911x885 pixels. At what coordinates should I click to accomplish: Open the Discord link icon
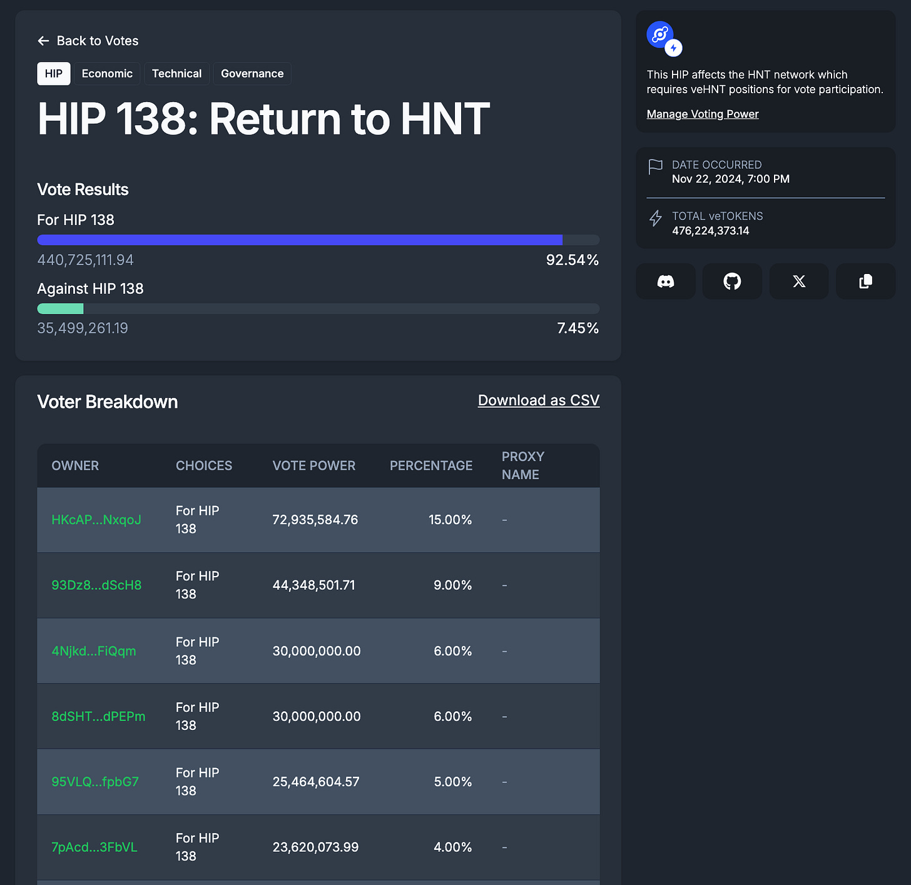[x=666, y=281]
